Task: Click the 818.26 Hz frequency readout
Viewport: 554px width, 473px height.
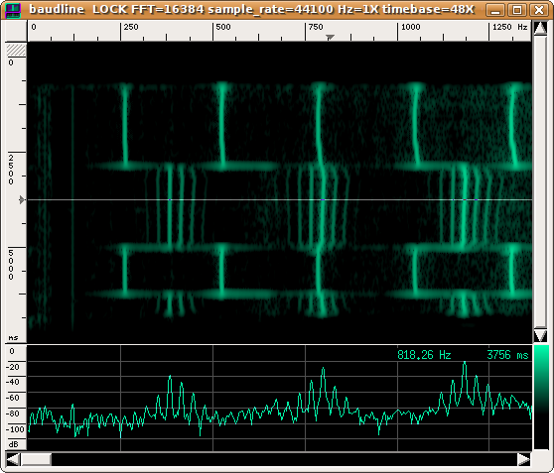Action: click(x=424, y=355)
